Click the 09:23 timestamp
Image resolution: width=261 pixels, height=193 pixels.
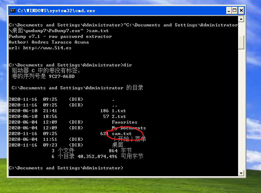(50, 145)
